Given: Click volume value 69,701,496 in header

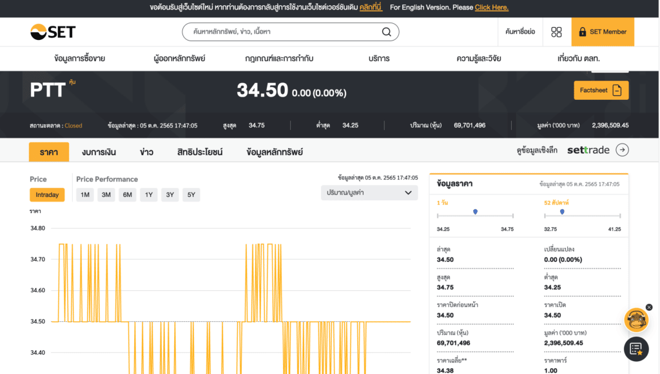Looking at the screenshot, I should click(x=470, y=126).
